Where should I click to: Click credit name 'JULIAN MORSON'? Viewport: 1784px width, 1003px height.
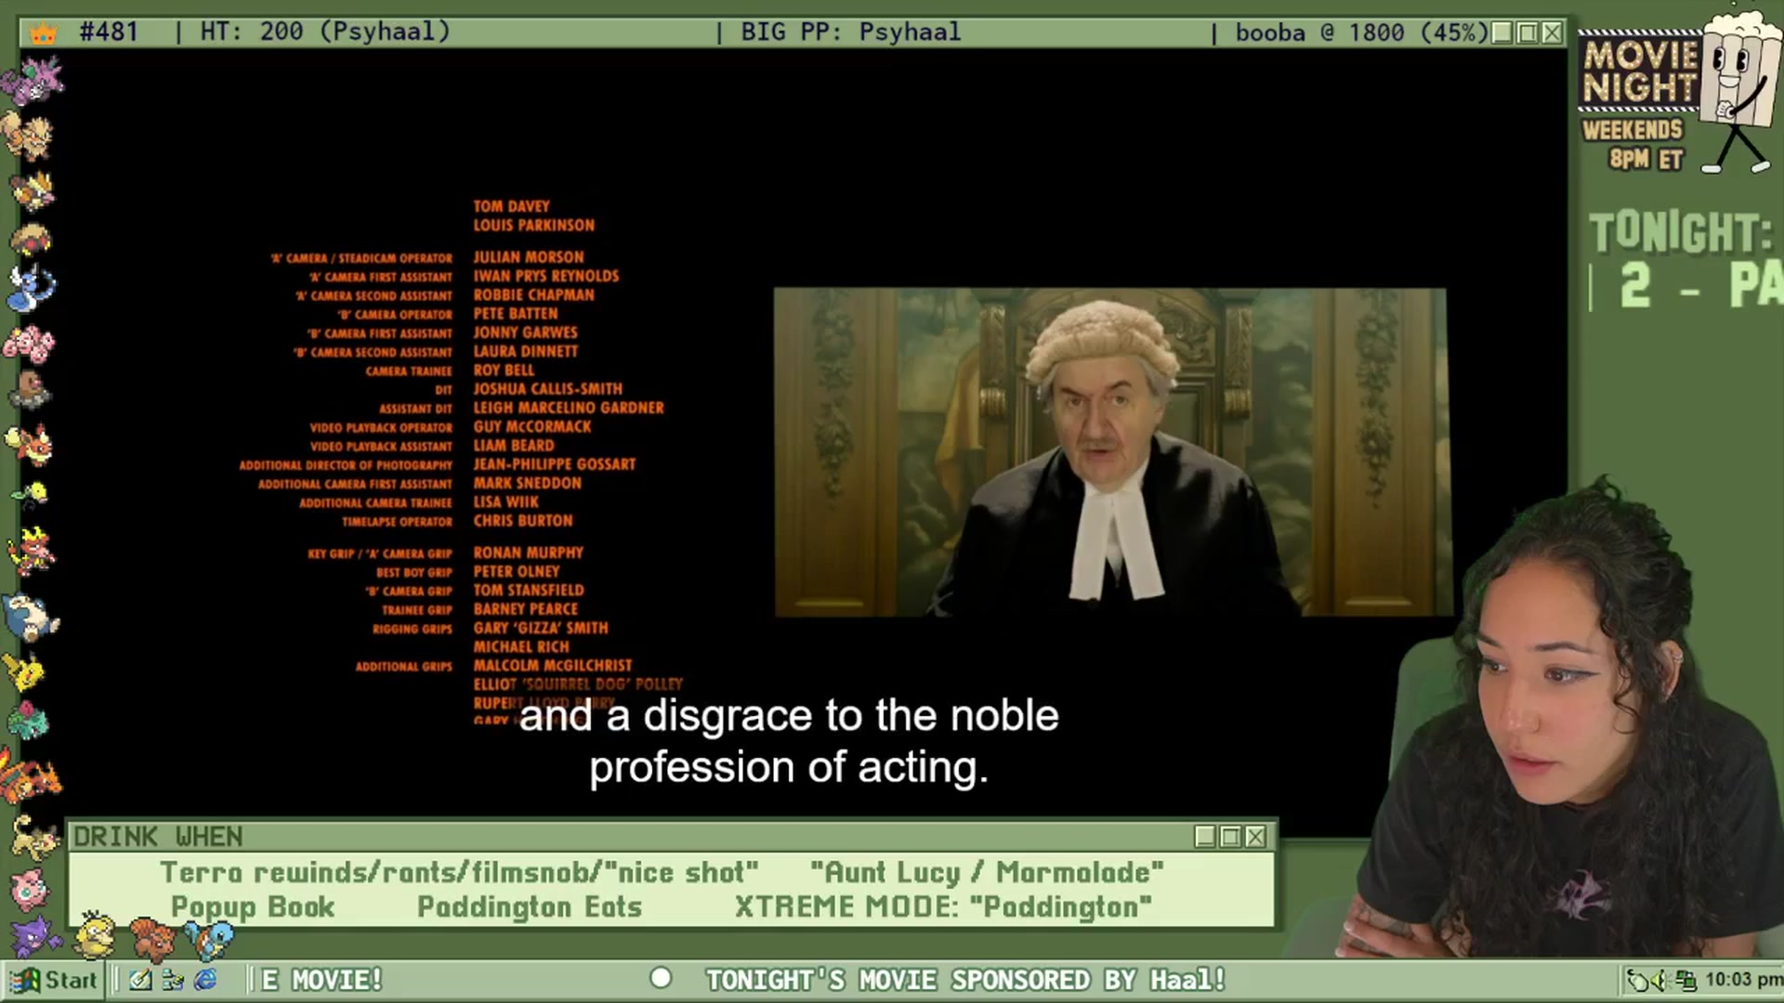[529, 257]
